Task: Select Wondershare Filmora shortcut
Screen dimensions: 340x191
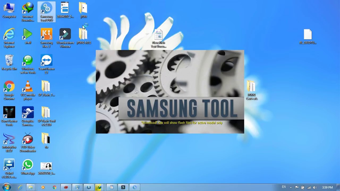Action: (65, 38)
